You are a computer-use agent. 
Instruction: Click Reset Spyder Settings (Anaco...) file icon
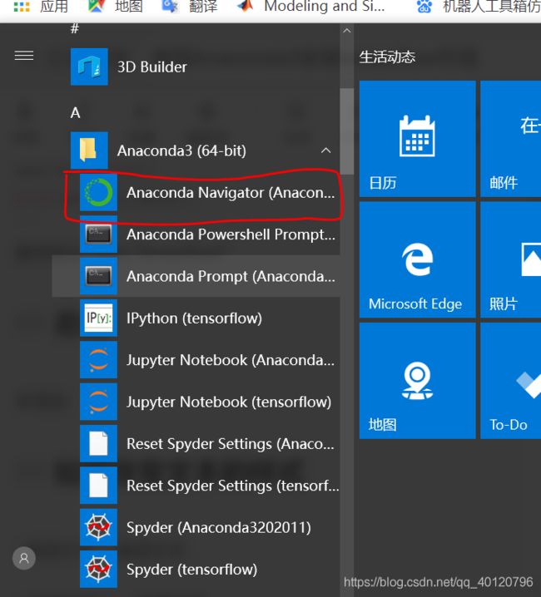pos(98,443)
